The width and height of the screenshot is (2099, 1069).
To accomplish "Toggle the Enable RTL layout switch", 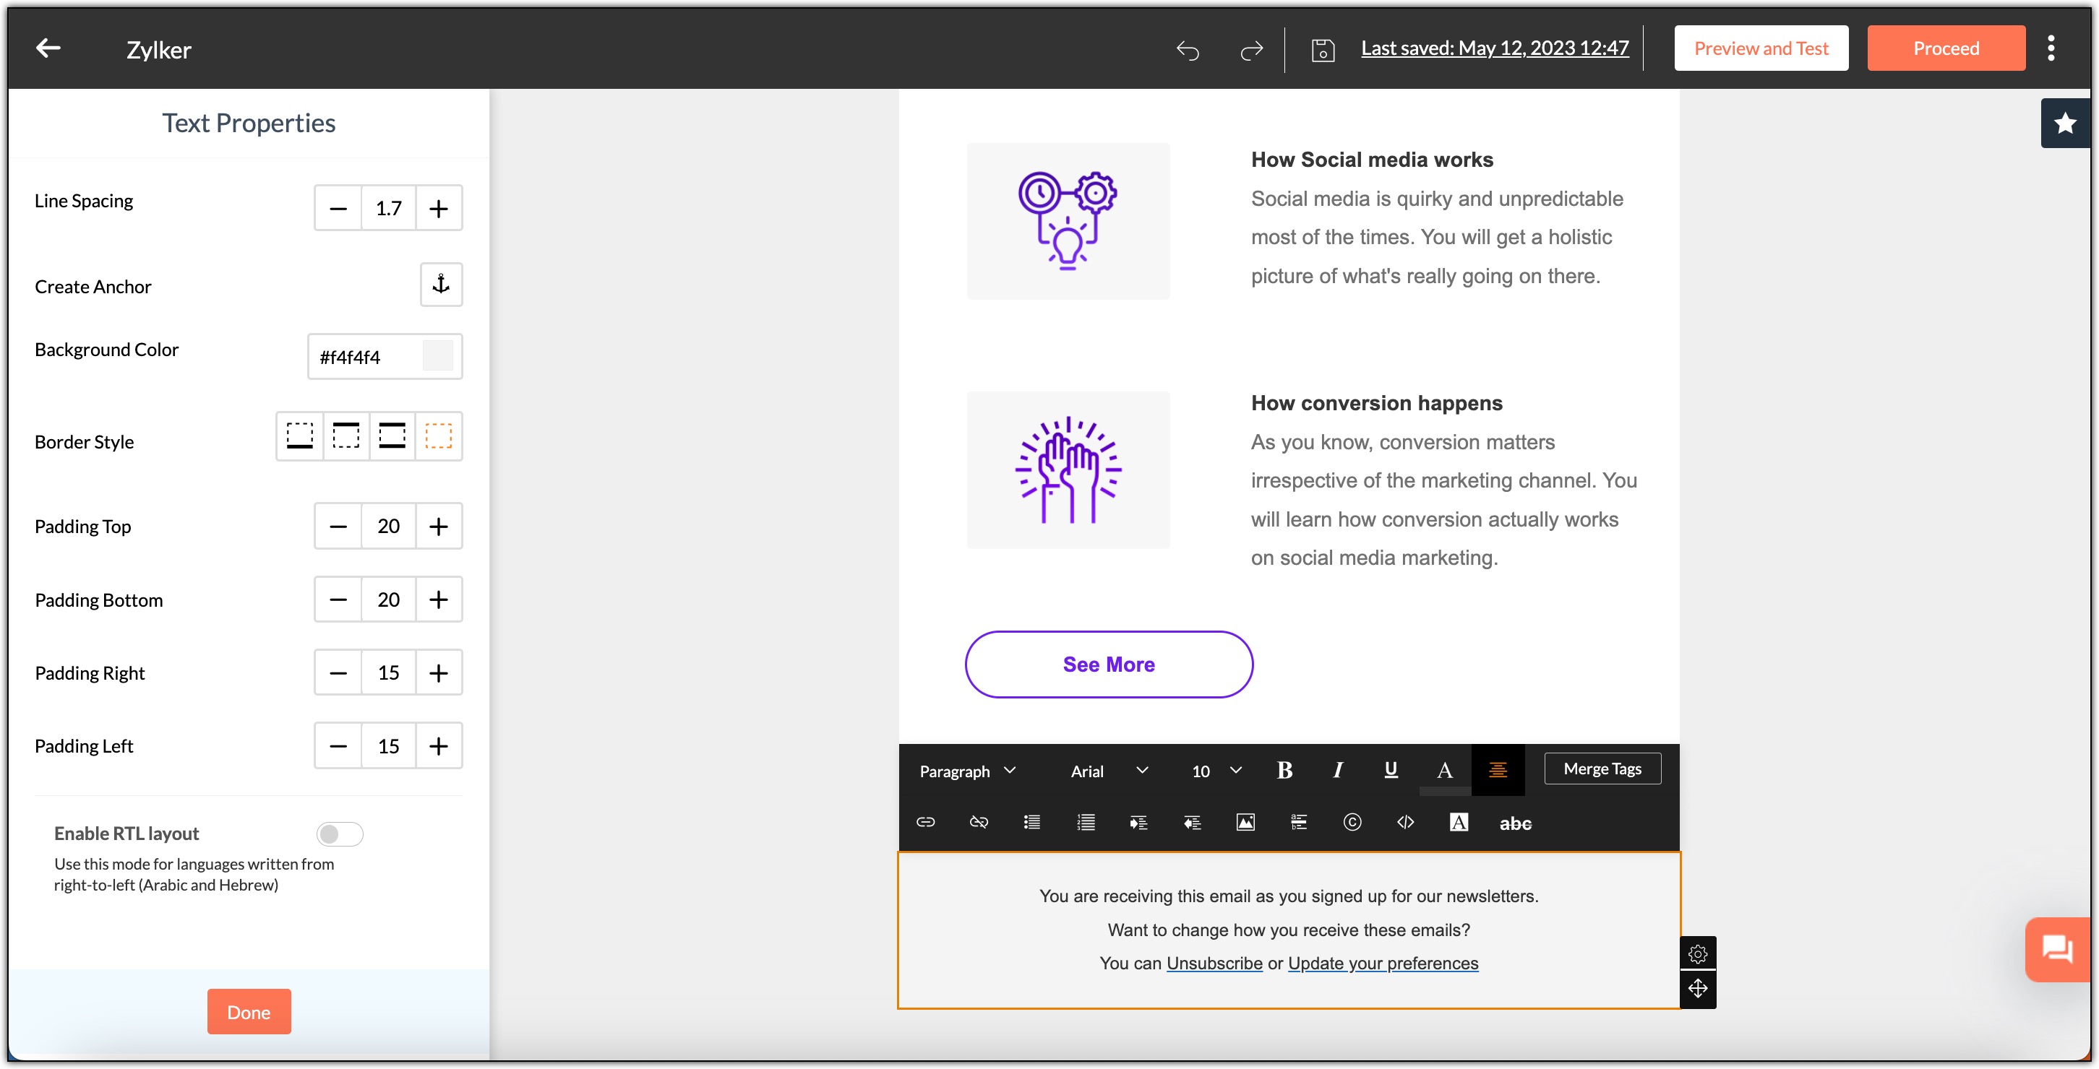I will pos(340,833).
